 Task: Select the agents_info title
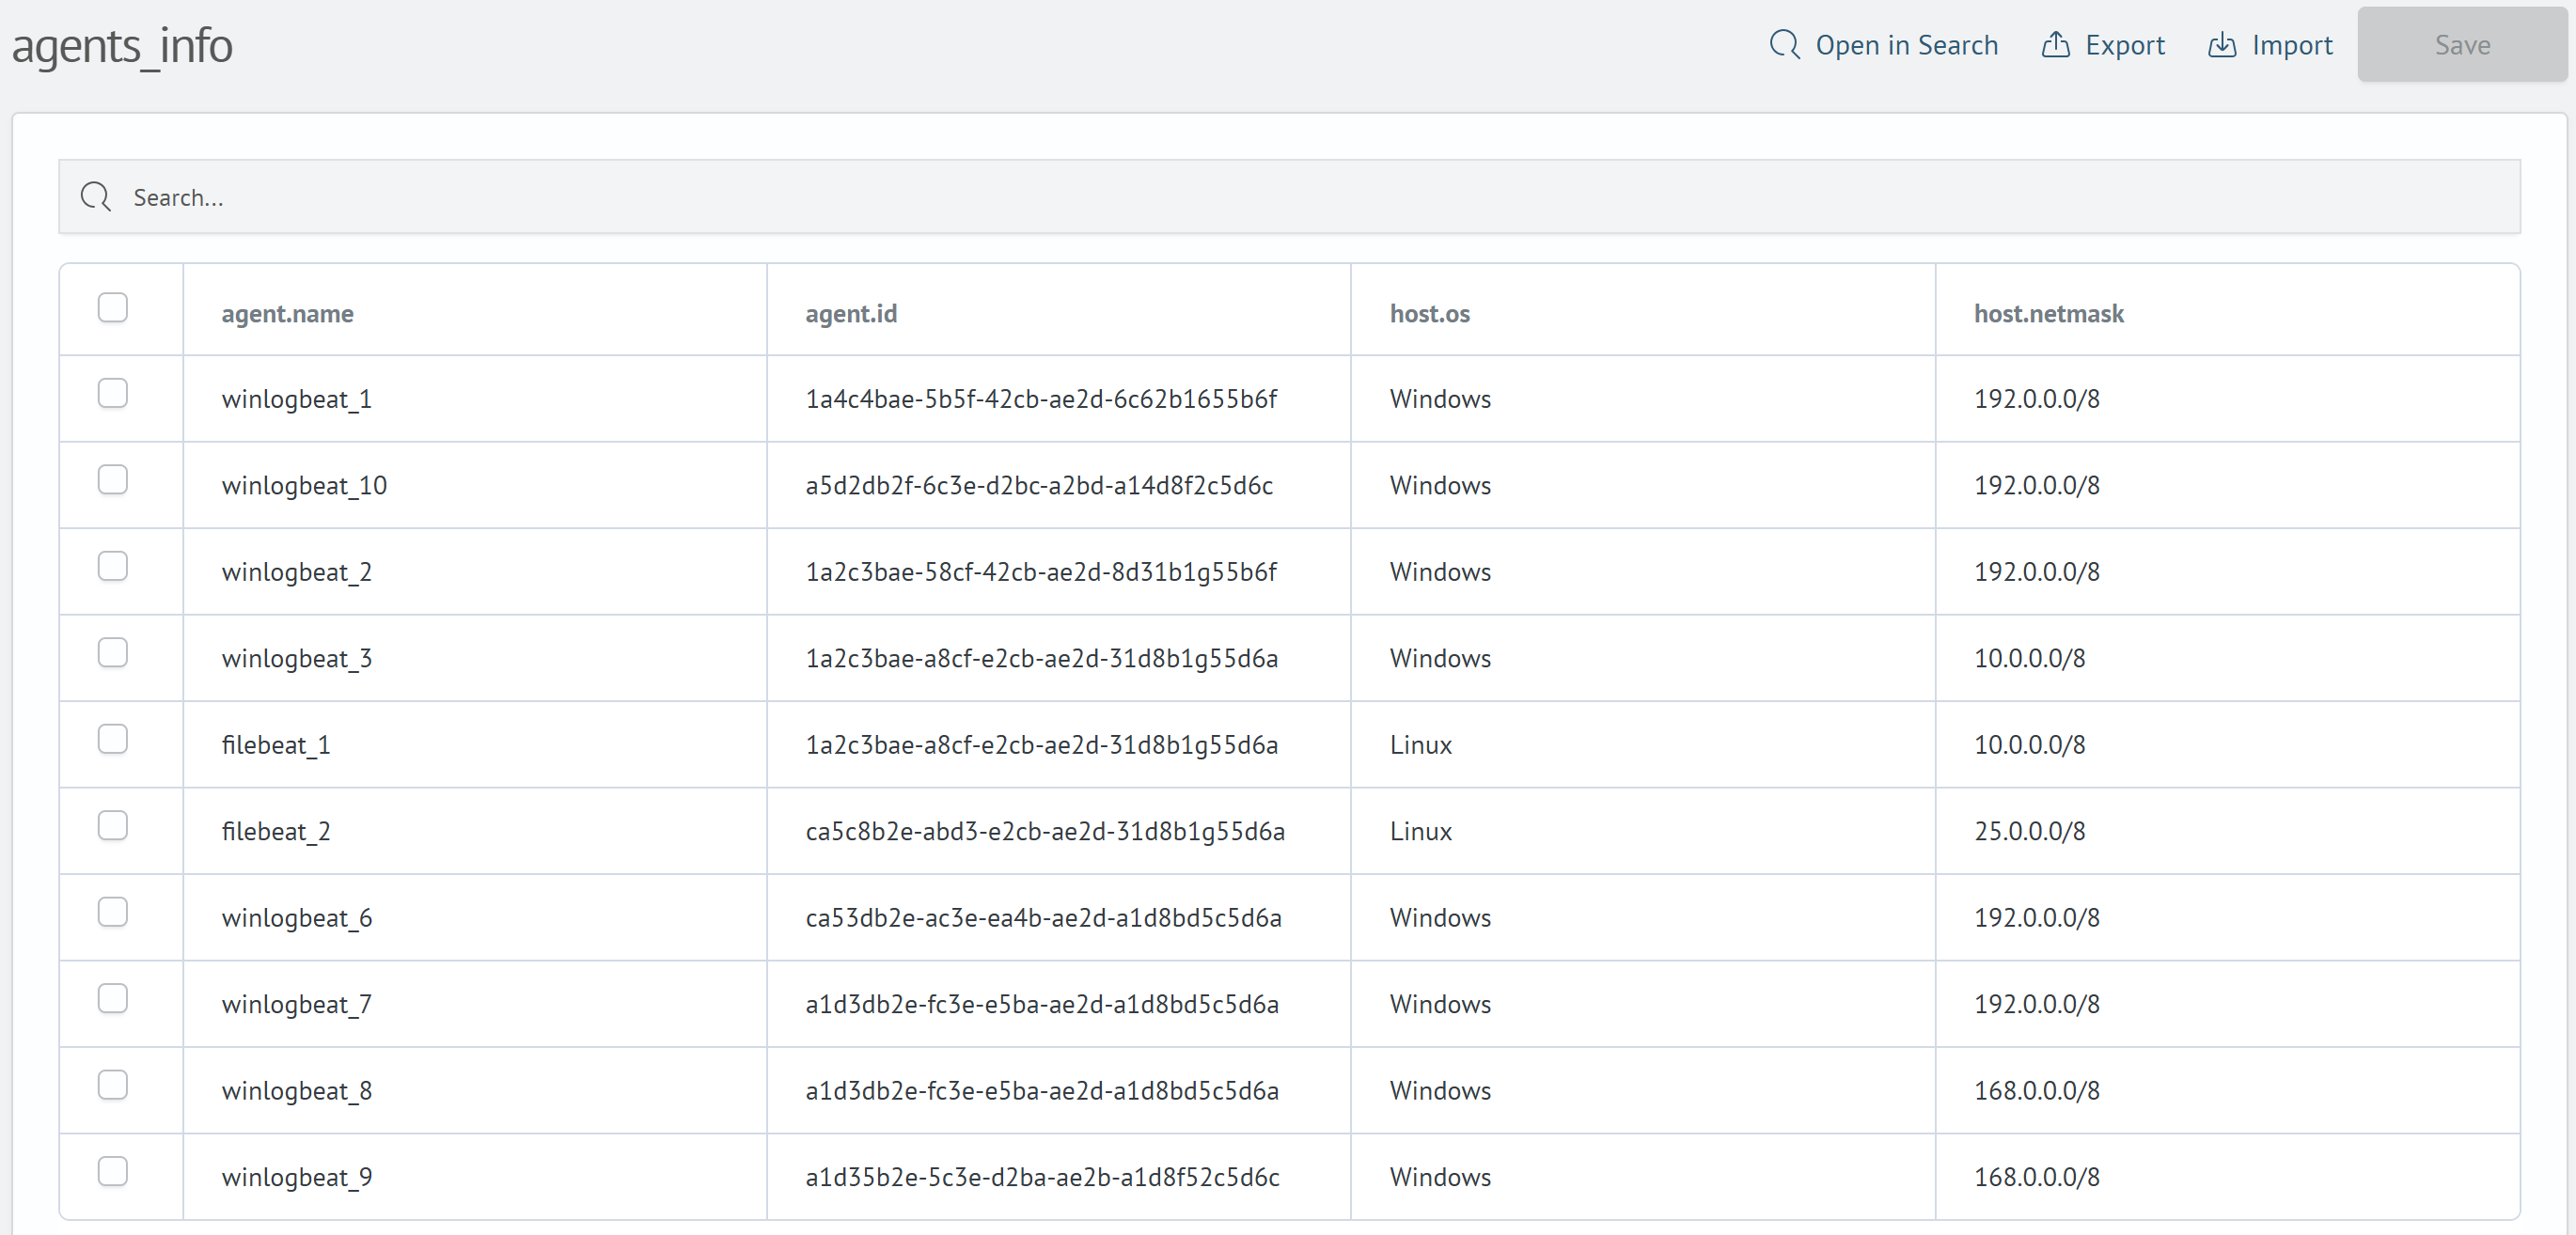(x=122, y=44)
